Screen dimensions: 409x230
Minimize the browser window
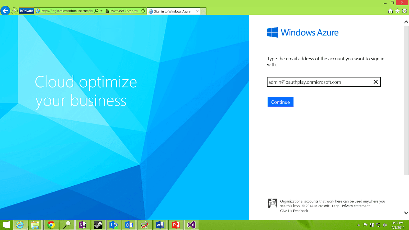click(x=385, y=3)
